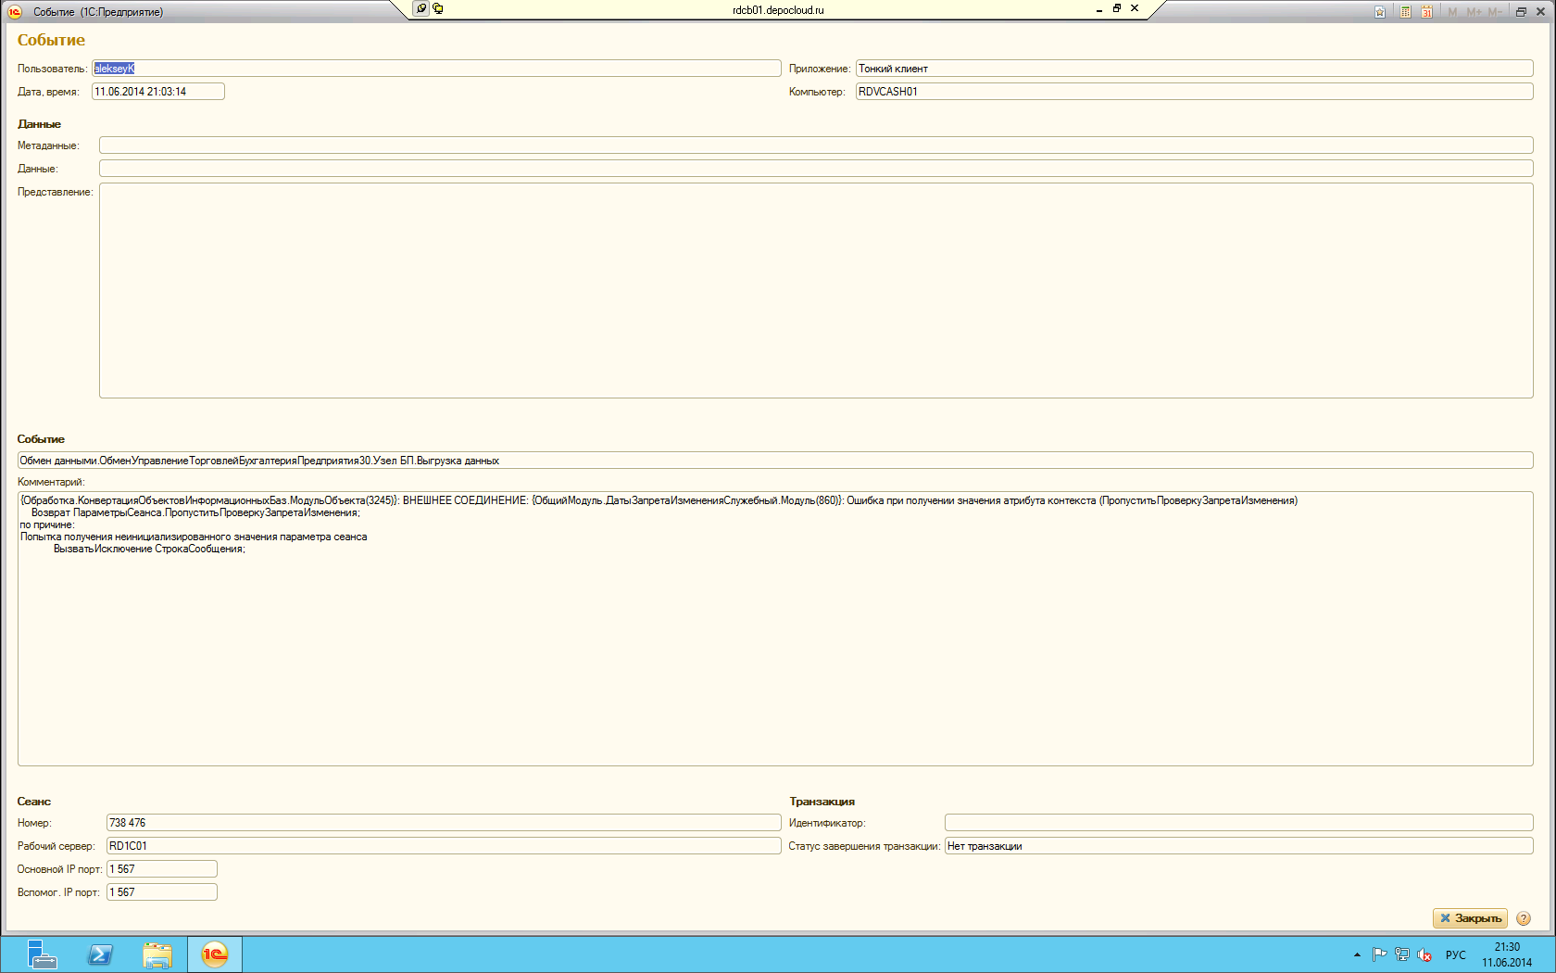Click inside the Комментарий text area
The image size is (1556, 973).
tap(775, 649)
